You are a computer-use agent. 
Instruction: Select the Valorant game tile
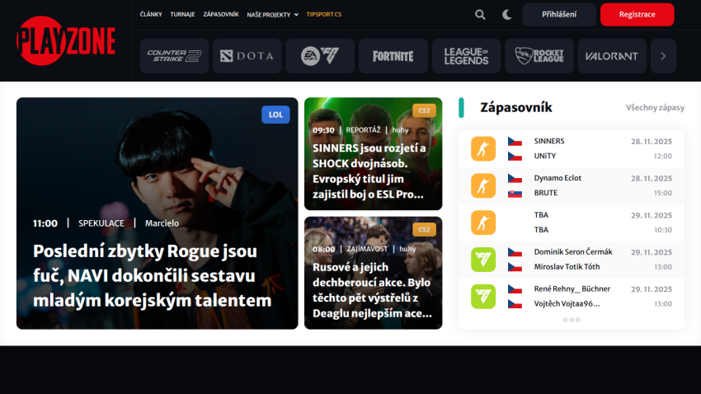pos(612,56)
